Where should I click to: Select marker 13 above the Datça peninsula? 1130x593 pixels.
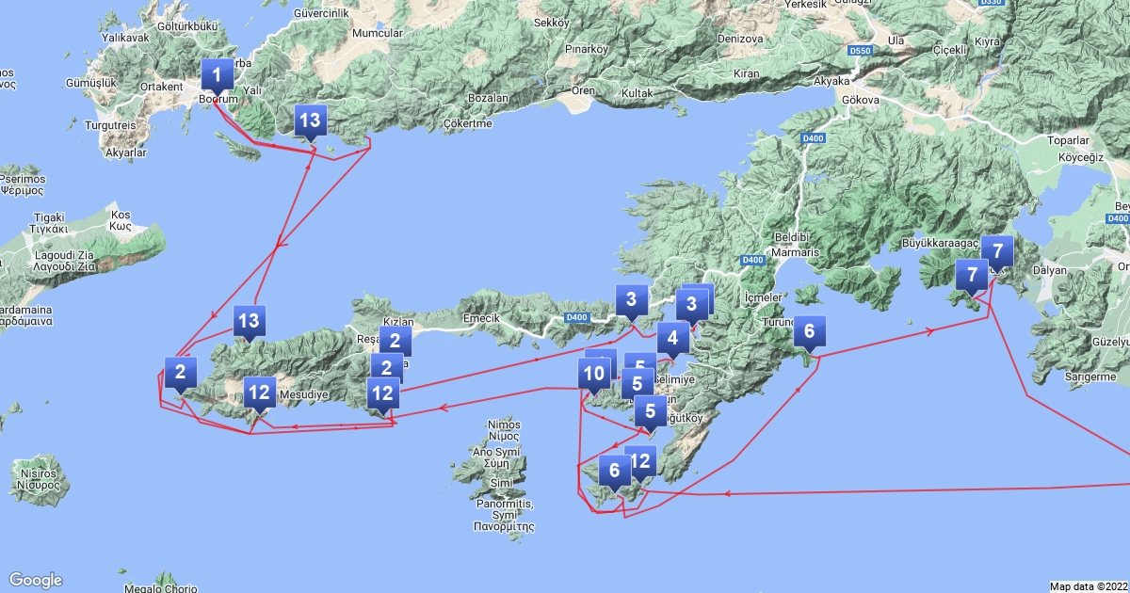[248, 322]
